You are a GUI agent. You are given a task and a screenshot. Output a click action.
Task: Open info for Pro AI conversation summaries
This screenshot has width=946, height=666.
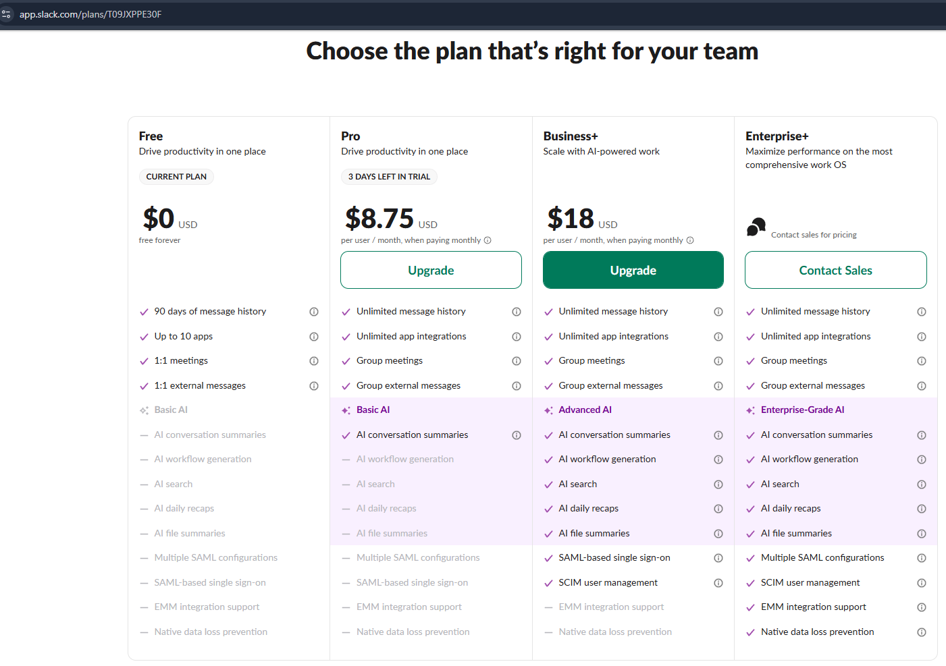517,435
